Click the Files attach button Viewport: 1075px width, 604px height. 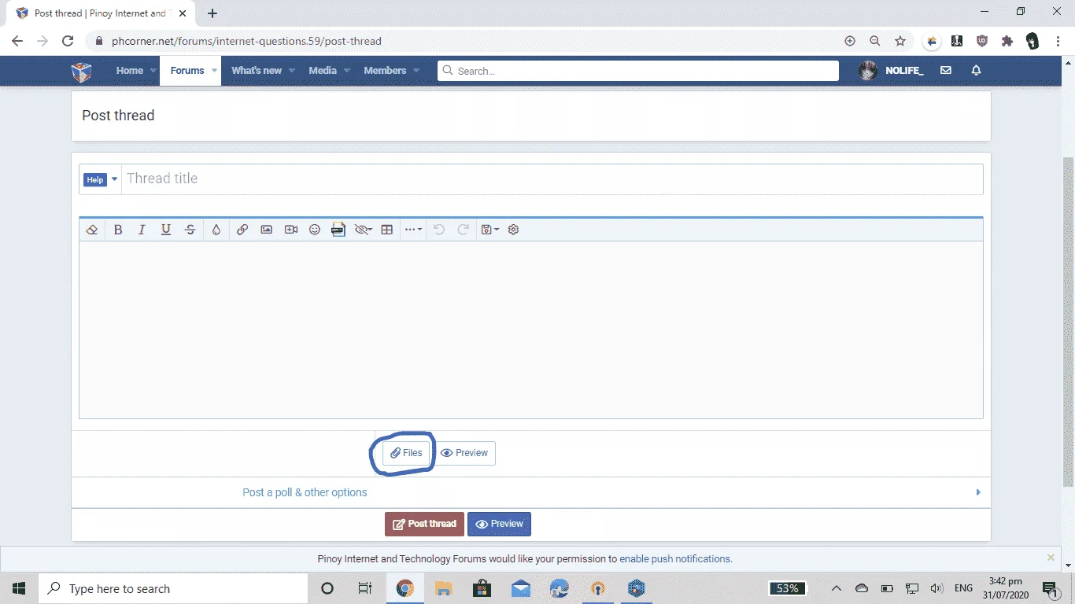pos(406,453)
